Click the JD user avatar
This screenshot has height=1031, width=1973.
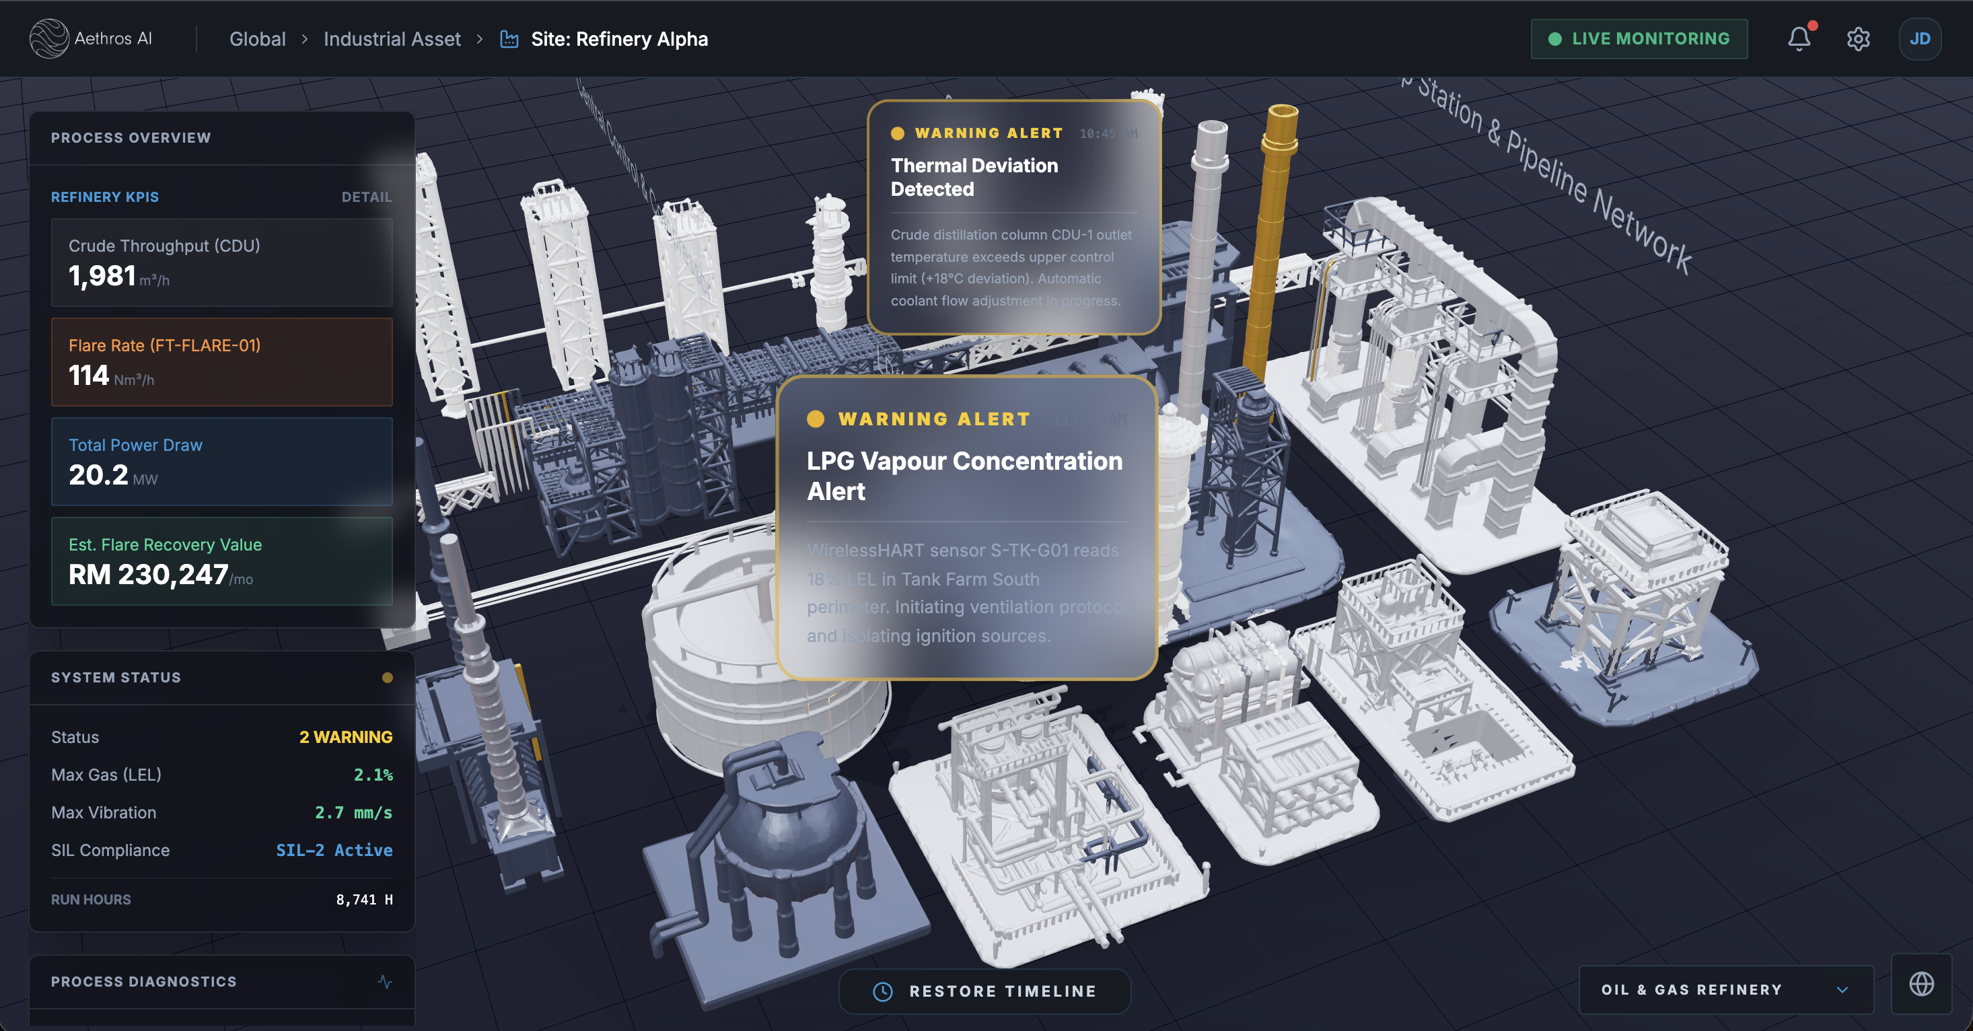(x=1919, y=39)
